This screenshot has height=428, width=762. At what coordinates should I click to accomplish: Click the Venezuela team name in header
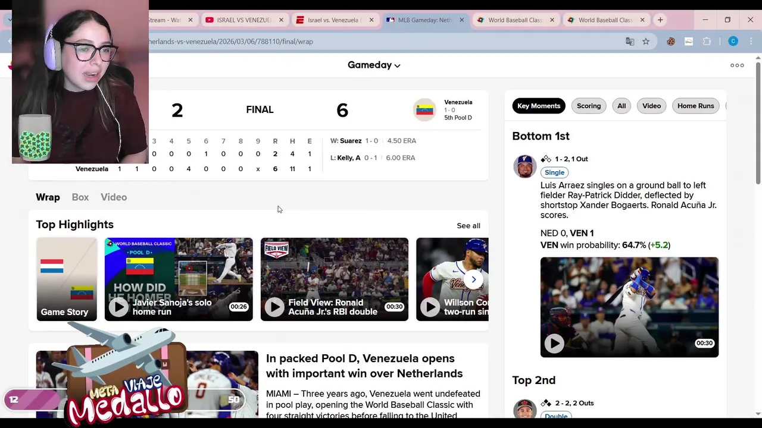tap(458, 102)
